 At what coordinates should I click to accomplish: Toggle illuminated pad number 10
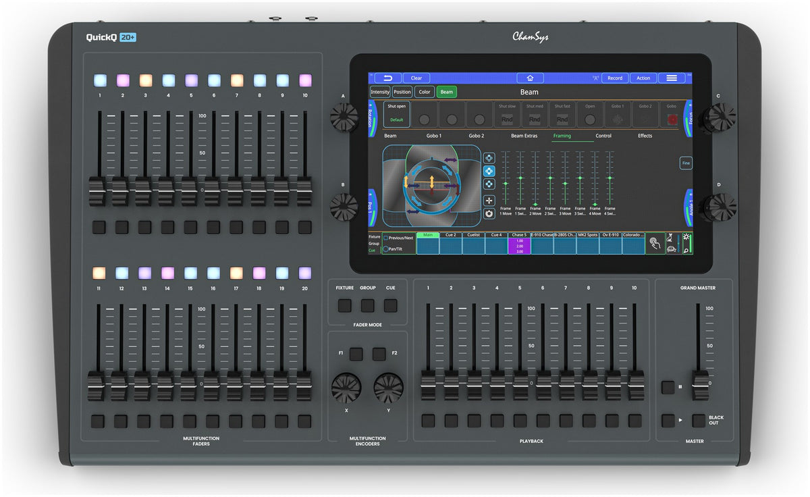point(305,80)
